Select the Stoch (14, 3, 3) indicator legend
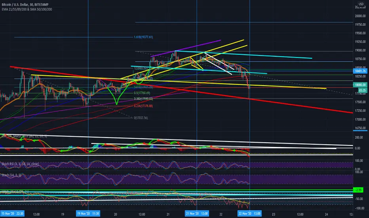The height and width of the screenshot is (218, 369). (x=11, y=175)
